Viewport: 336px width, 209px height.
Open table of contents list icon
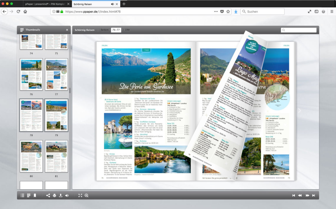coord(22,195)
